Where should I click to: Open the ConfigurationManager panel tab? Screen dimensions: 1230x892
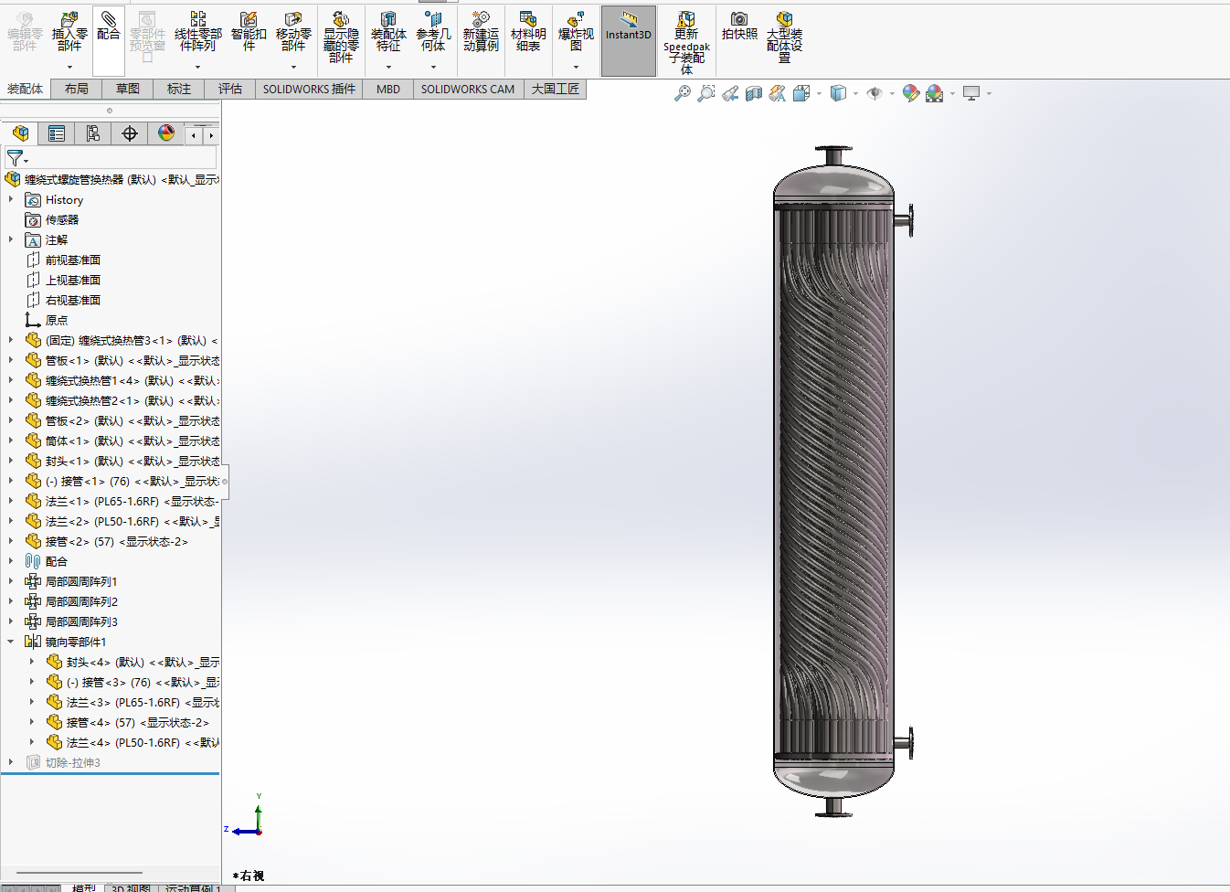point(93,133)
